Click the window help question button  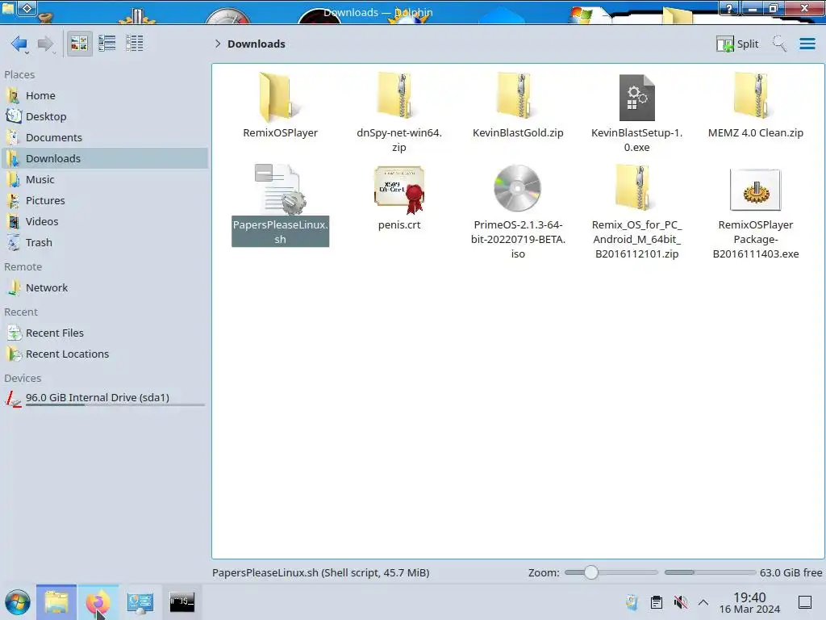coord(729,8)
